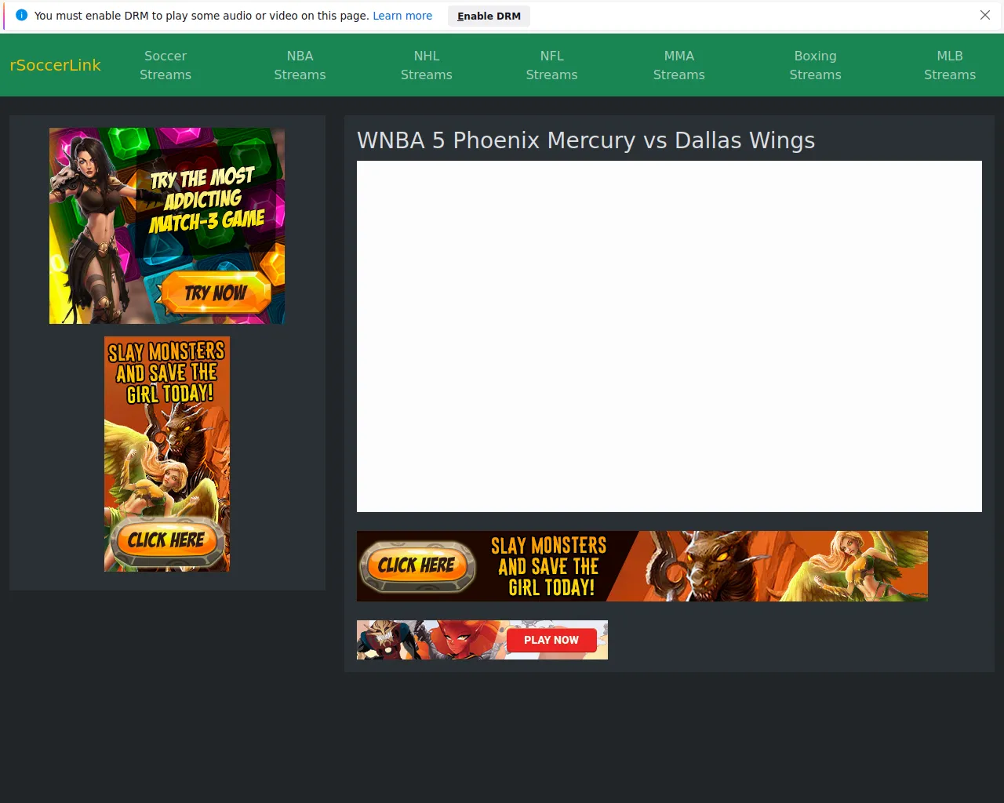Click the DRM notification message text
1004x803 pixels.
(202, 16)
